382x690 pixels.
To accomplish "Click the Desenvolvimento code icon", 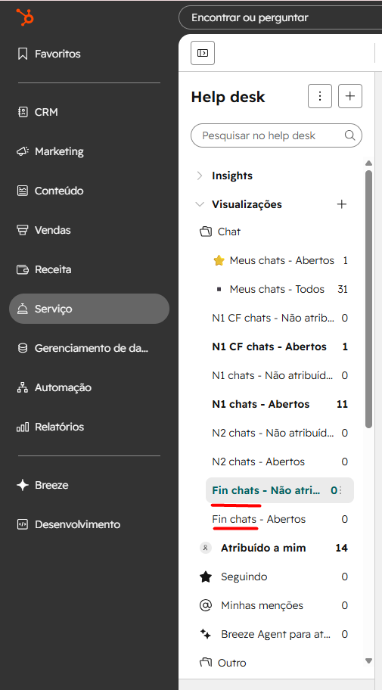I will tap(23, 524).
